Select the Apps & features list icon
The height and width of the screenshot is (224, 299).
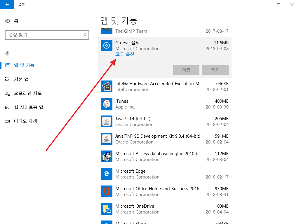click(x=7, y=65)
